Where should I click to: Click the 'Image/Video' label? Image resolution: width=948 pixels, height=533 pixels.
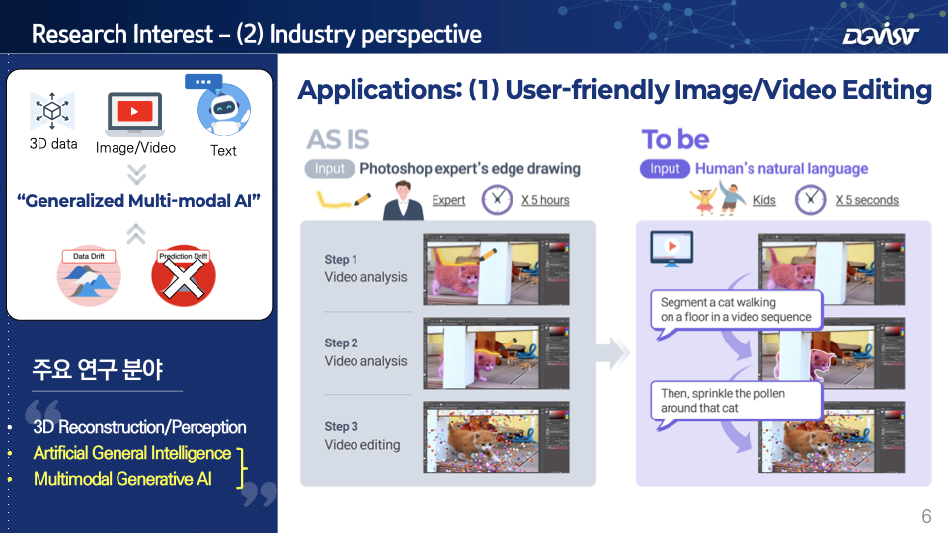[135, 148]
